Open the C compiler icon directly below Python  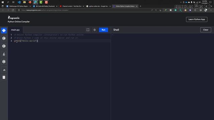click(4, 38)
